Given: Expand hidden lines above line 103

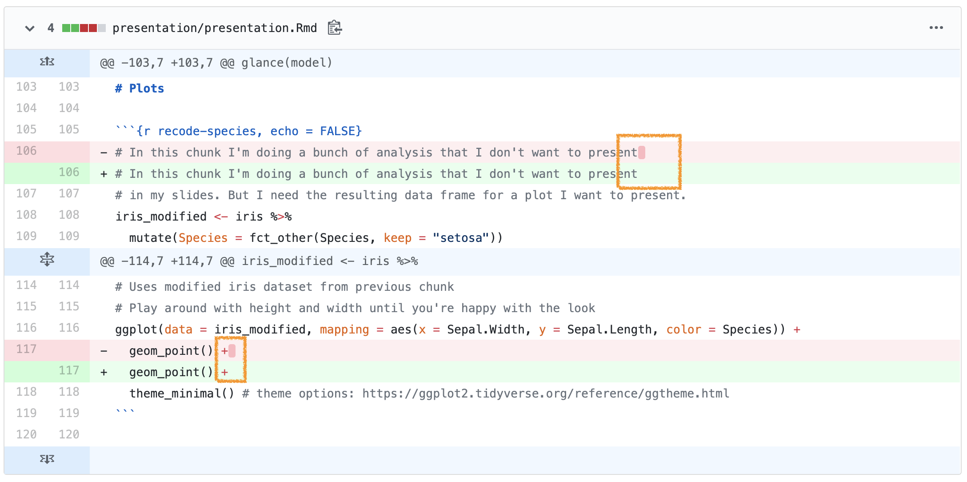Looking at the screenshot, I should pyautogui.click(x=47, y=62).
